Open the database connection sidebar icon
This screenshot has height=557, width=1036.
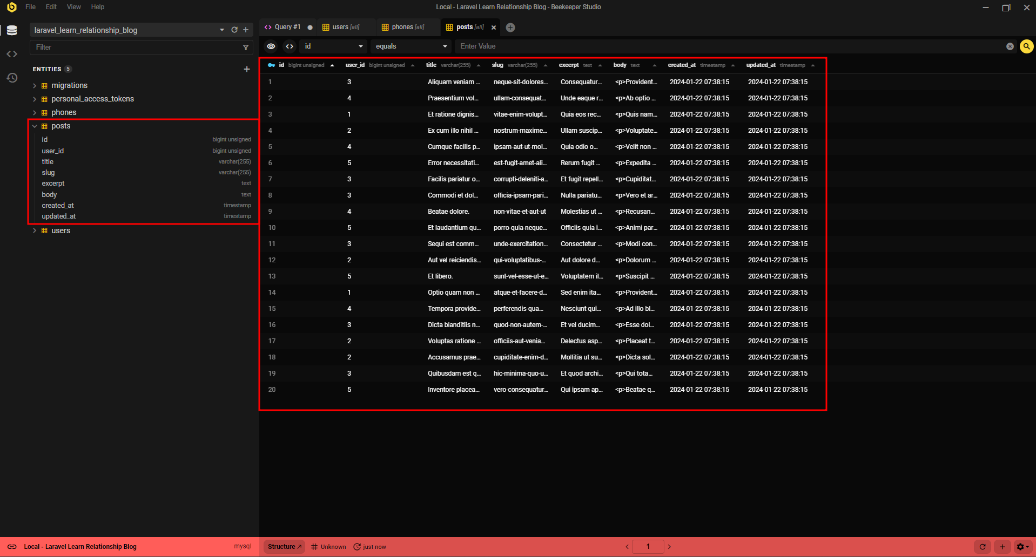12,30
